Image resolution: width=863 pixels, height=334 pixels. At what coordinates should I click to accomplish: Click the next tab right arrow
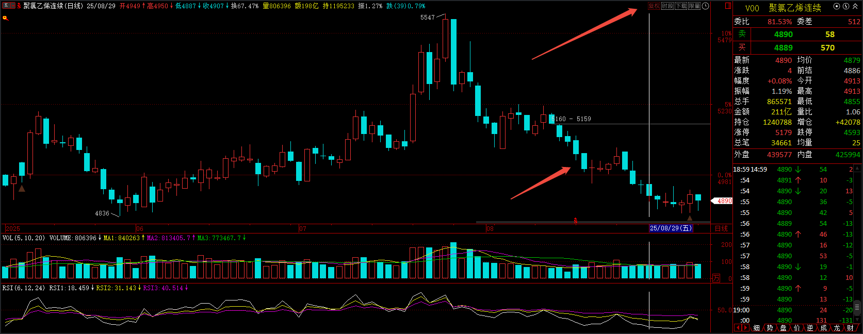745,328
